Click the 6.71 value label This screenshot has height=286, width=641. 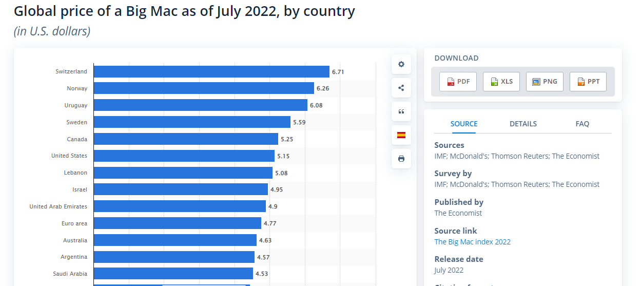[338, 72]
